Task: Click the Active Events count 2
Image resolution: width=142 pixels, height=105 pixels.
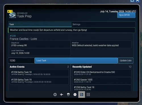Action: click(x=68, y=67)
